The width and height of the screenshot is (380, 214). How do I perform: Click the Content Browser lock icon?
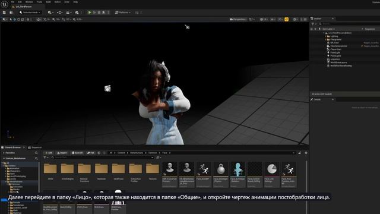click(299, 153)
